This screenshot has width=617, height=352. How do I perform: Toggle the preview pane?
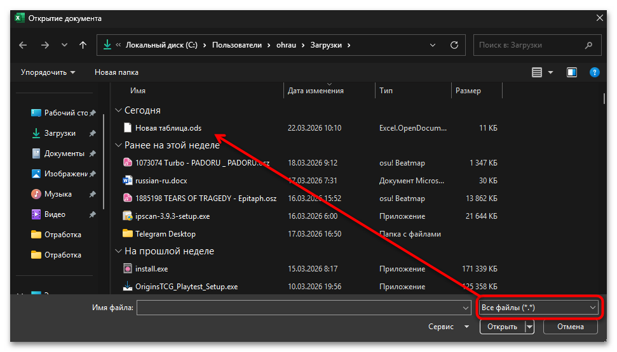pos(572,72)
